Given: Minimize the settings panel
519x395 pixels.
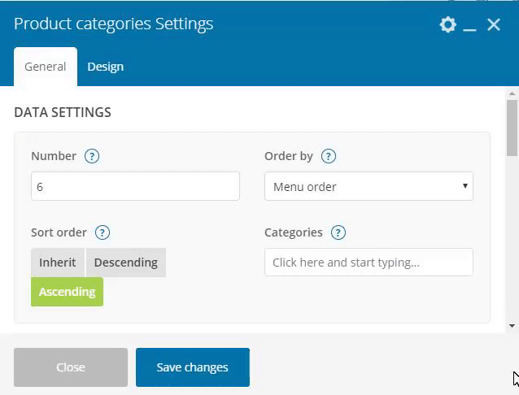Looking at the screenshot, I should (470, 25).
